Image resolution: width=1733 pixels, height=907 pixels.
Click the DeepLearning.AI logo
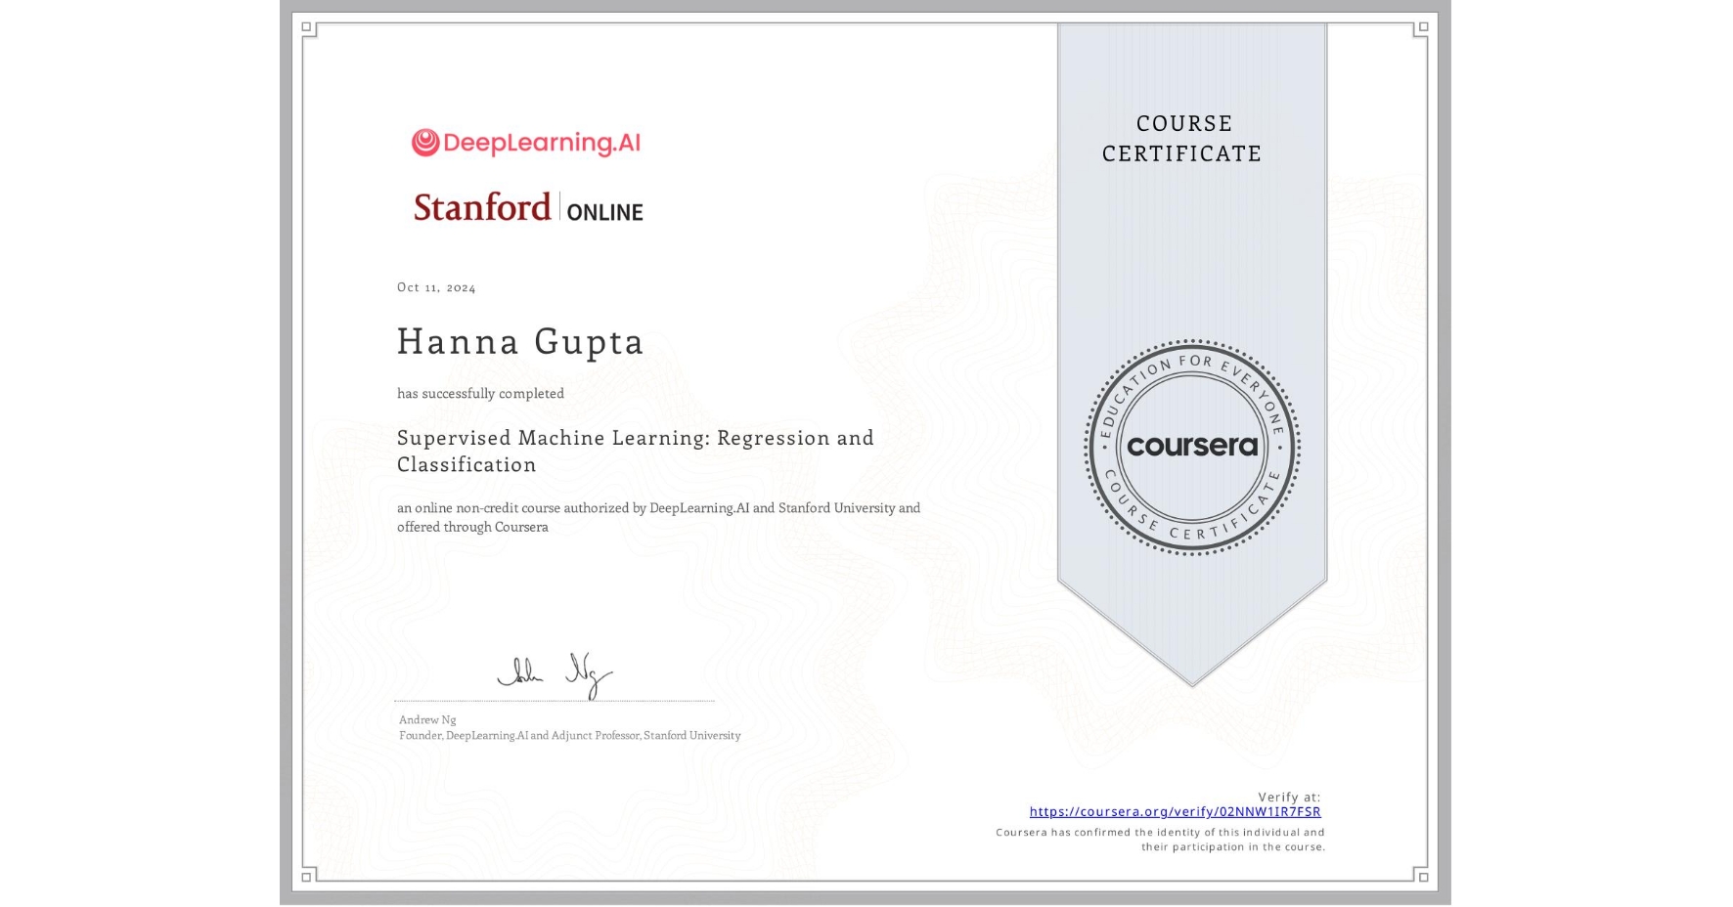point(525,143)
